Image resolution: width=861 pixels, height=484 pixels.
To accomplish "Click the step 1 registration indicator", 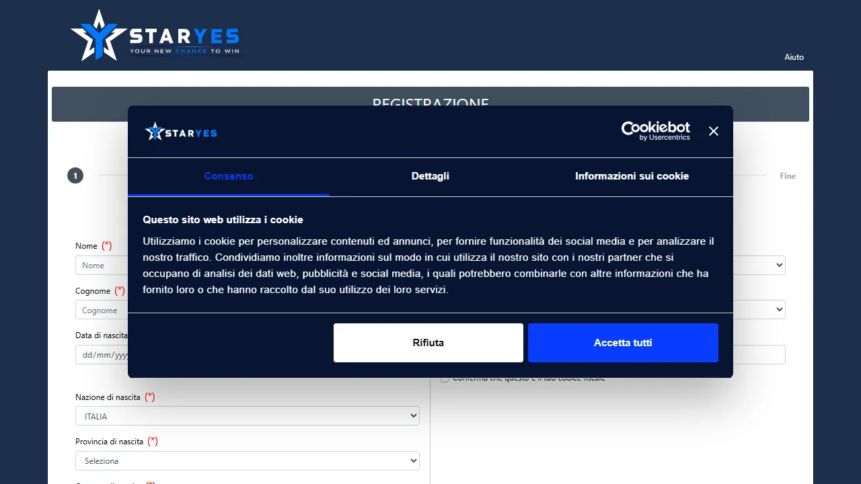I will [x=75, y=175].
